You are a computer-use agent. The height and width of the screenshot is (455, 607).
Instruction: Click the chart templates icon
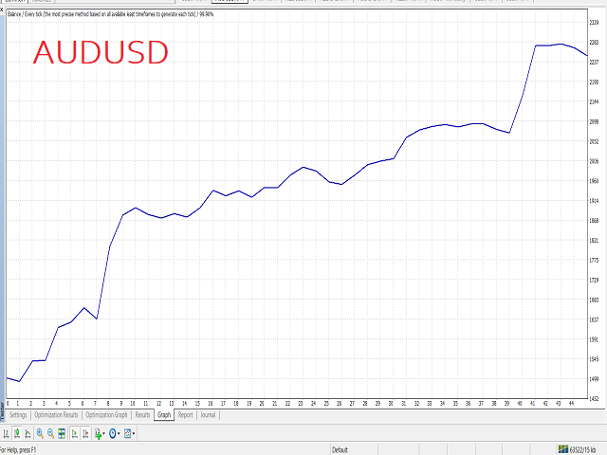tap(128, 433)
